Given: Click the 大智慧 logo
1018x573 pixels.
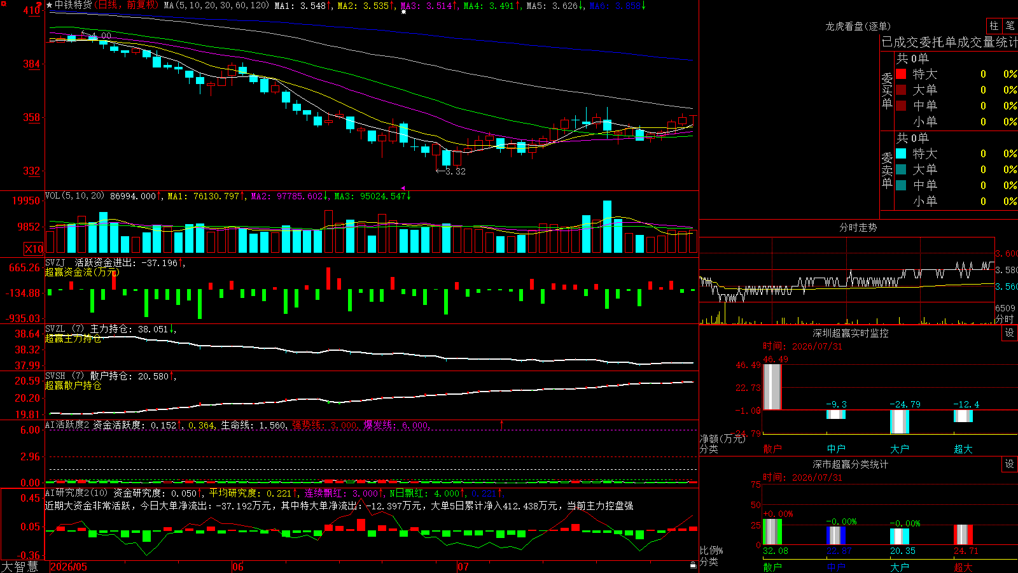Looking at the screenshot, I should 20,567.
